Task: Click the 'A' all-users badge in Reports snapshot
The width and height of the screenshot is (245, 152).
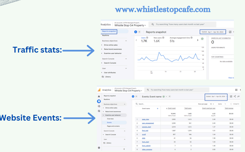Action: pos(136,32)
